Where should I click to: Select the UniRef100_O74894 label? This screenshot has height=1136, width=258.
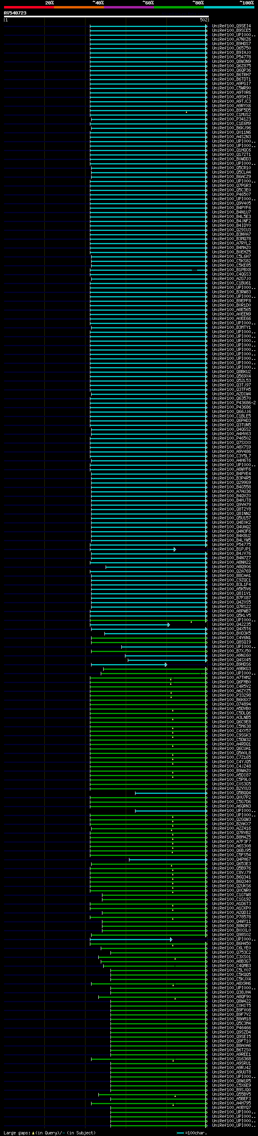coord(231,704)
